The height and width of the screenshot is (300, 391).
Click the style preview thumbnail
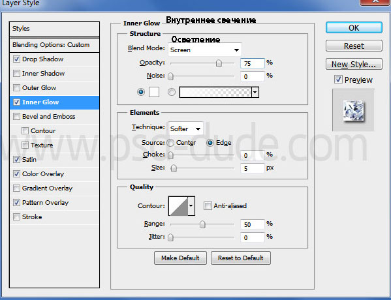(x=353, y=110)
